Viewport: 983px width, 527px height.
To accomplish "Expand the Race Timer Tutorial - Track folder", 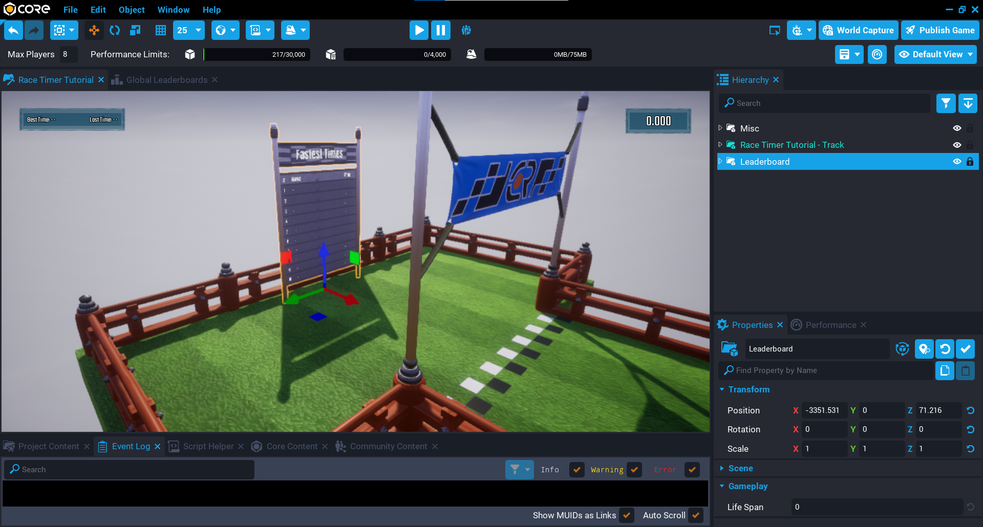I will click(720, 145).
